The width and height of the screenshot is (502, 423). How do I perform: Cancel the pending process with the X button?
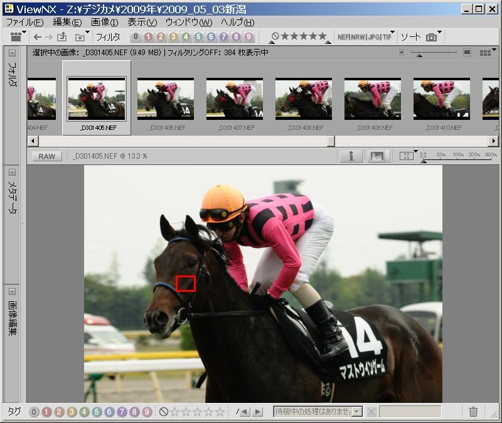[x=371, y=412]
